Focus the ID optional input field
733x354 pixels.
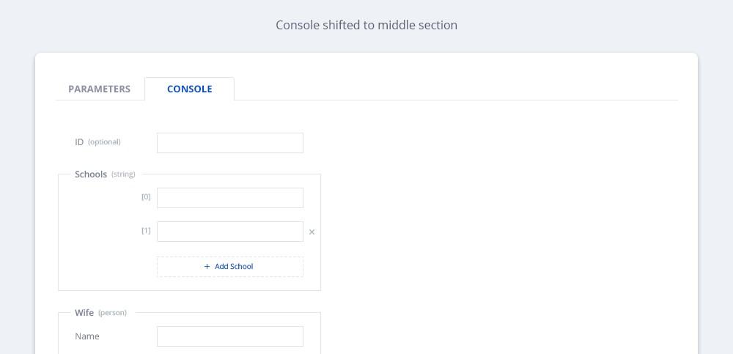coord(230,143)
